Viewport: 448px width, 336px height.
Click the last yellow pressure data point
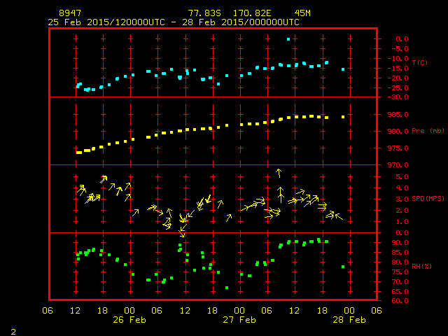point(343,117)
